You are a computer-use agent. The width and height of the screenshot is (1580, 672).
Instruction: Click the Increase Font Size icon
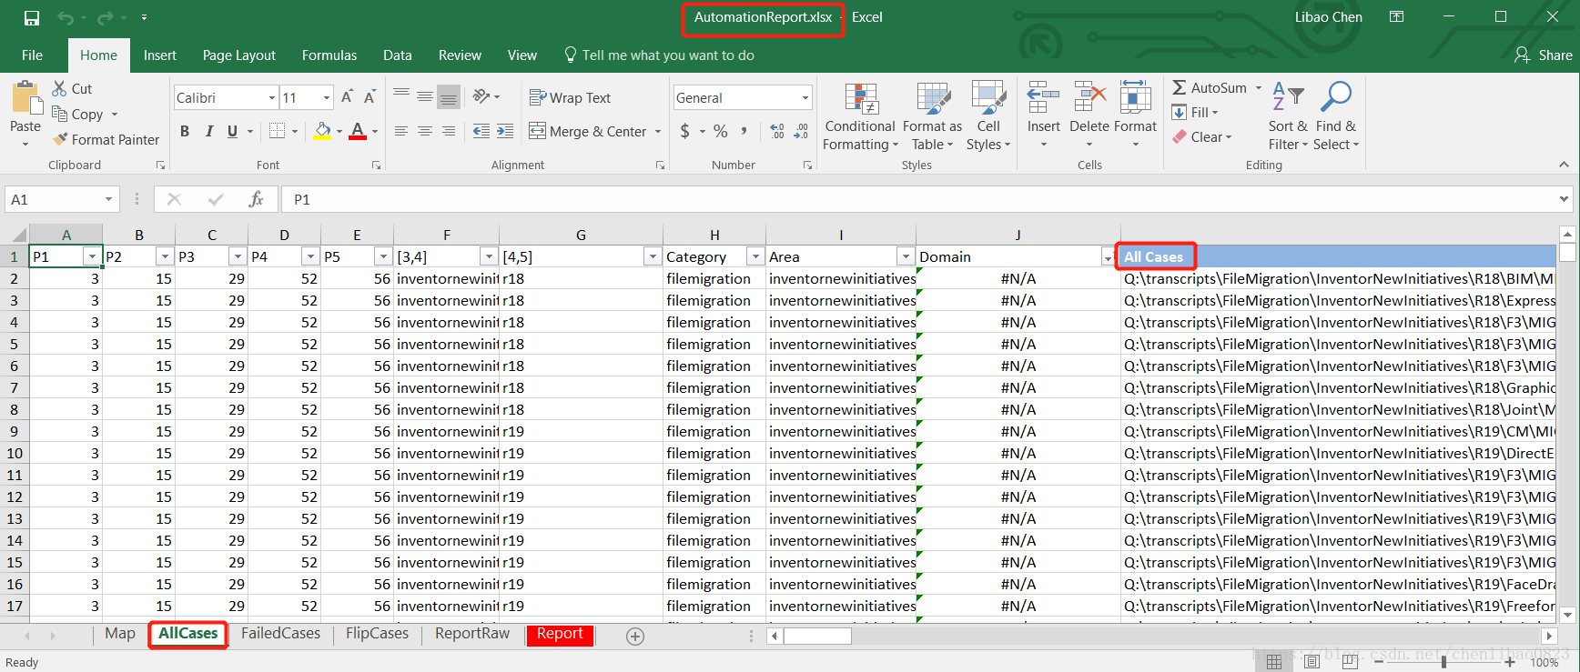coord(347,97)
